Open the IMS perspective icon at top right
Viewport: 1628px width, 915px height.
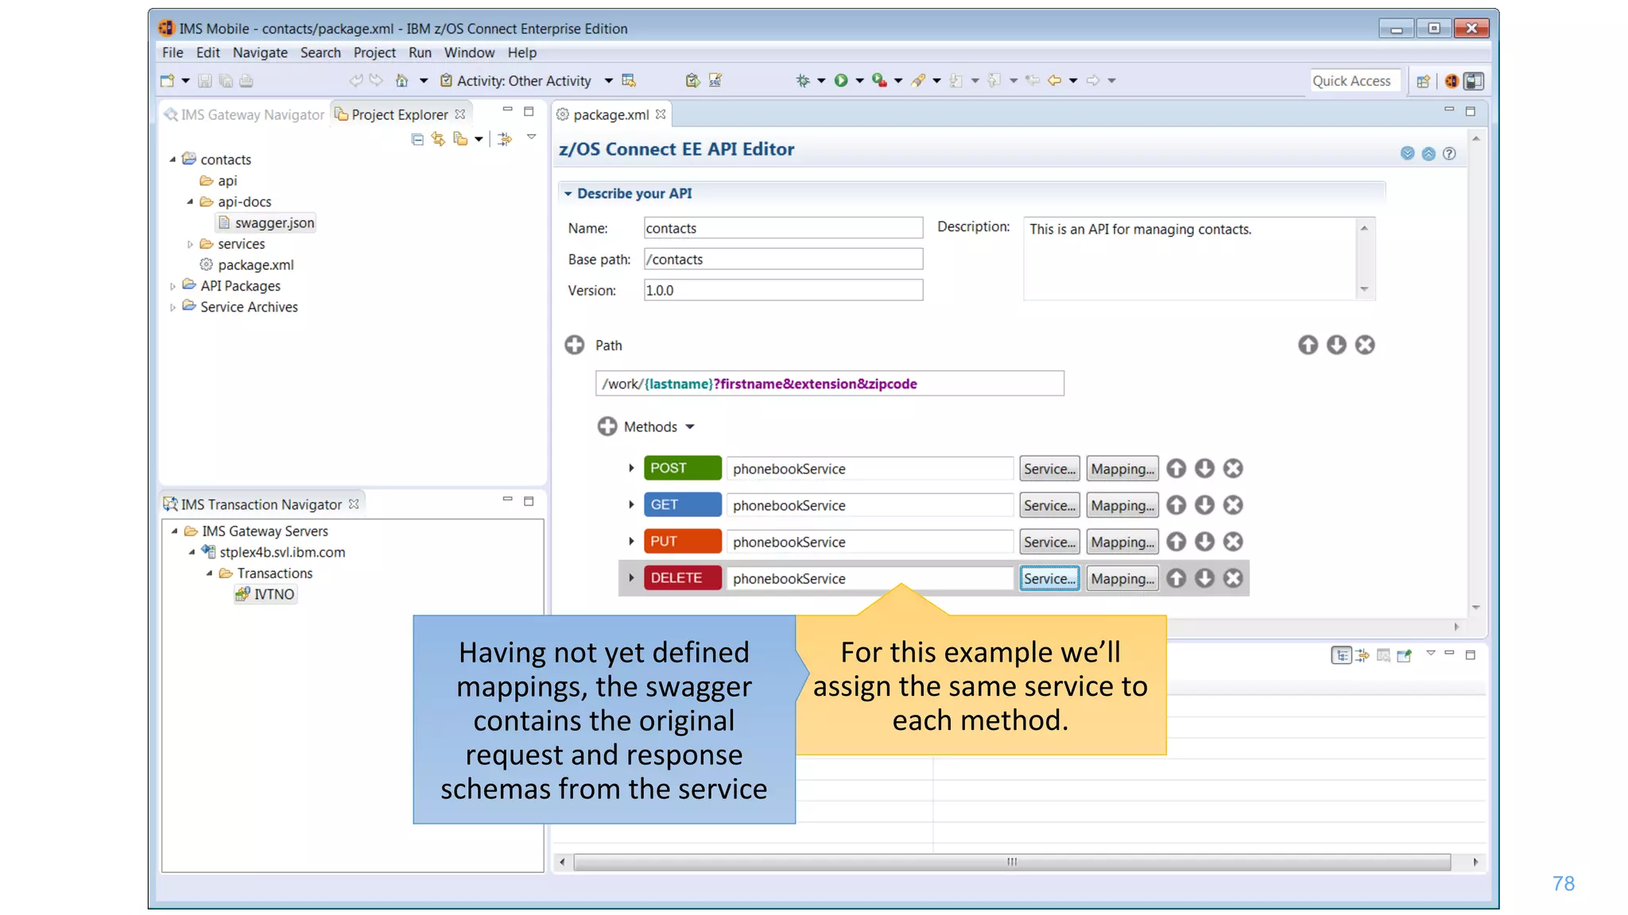coord(1452,81)
